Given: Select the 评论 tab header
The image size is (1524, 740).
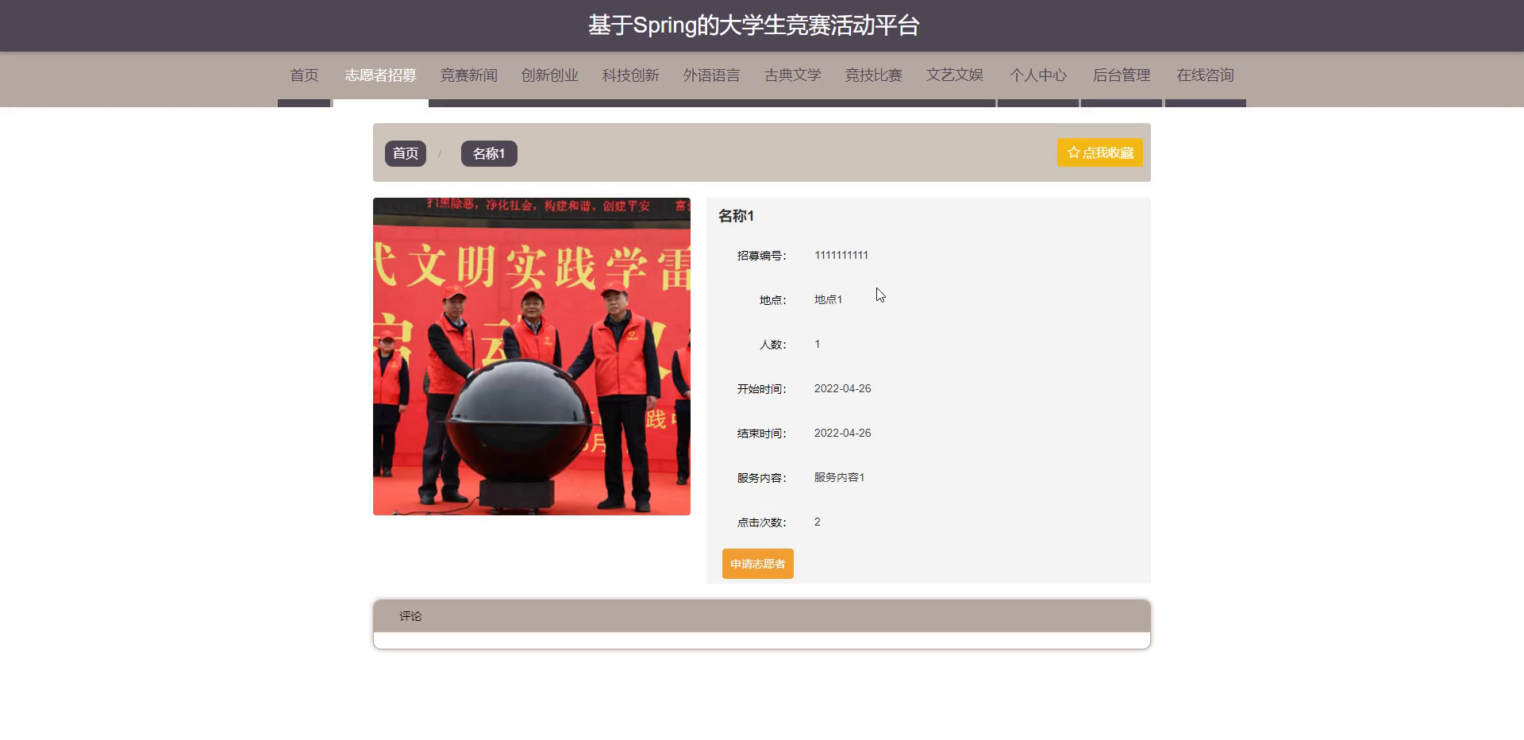Looking at the screenshot, I should [x=411, y=616].
